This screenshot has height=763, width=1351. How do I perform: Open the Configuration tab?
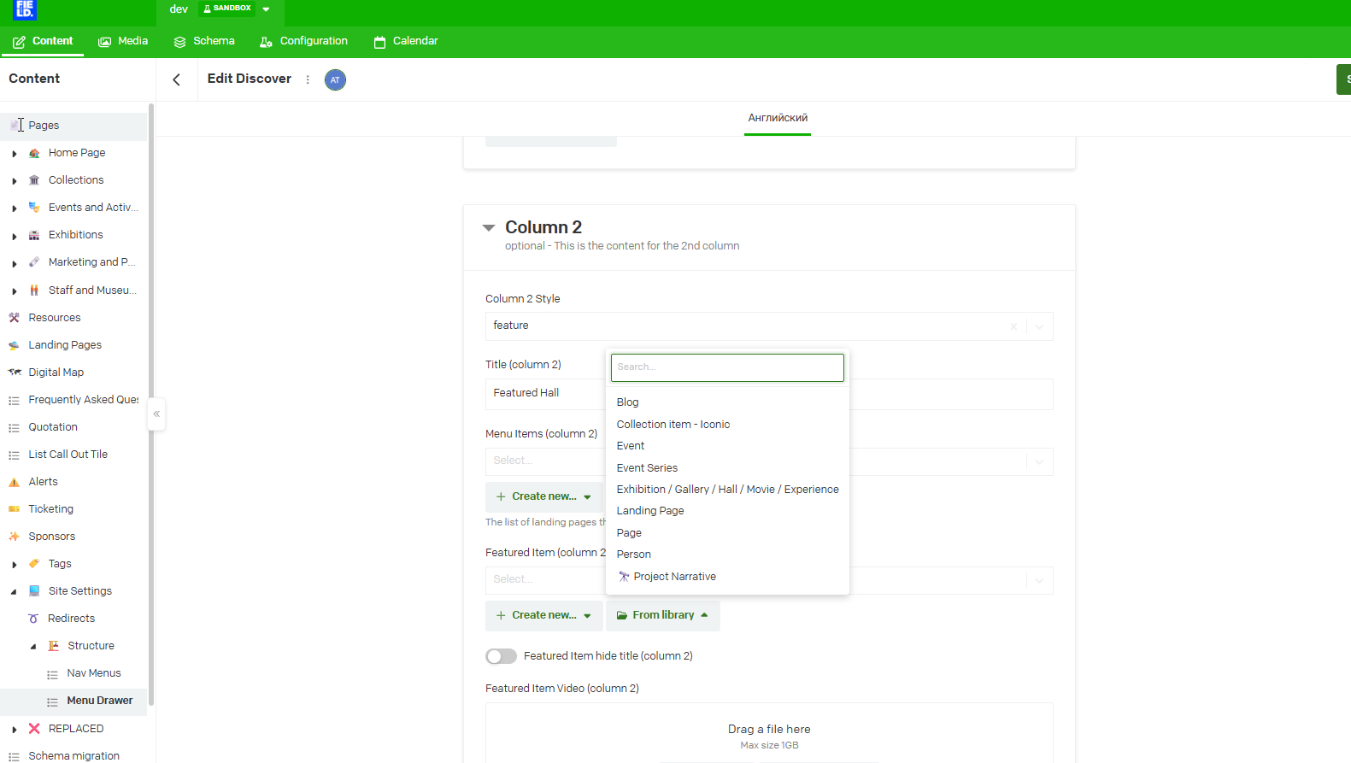click(303, 41)
